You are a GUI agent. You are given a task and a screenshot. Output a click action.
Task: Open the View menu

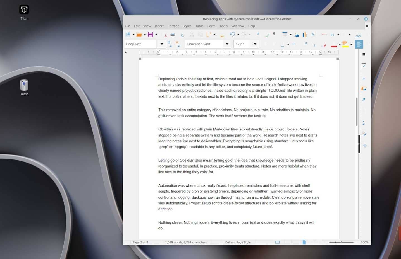[x=147, y=26]
